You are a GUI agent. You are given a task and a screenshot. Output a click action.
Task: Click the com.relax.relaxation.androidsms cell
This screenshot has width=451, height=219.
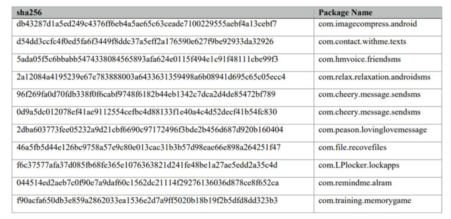(x=374, y=77)
